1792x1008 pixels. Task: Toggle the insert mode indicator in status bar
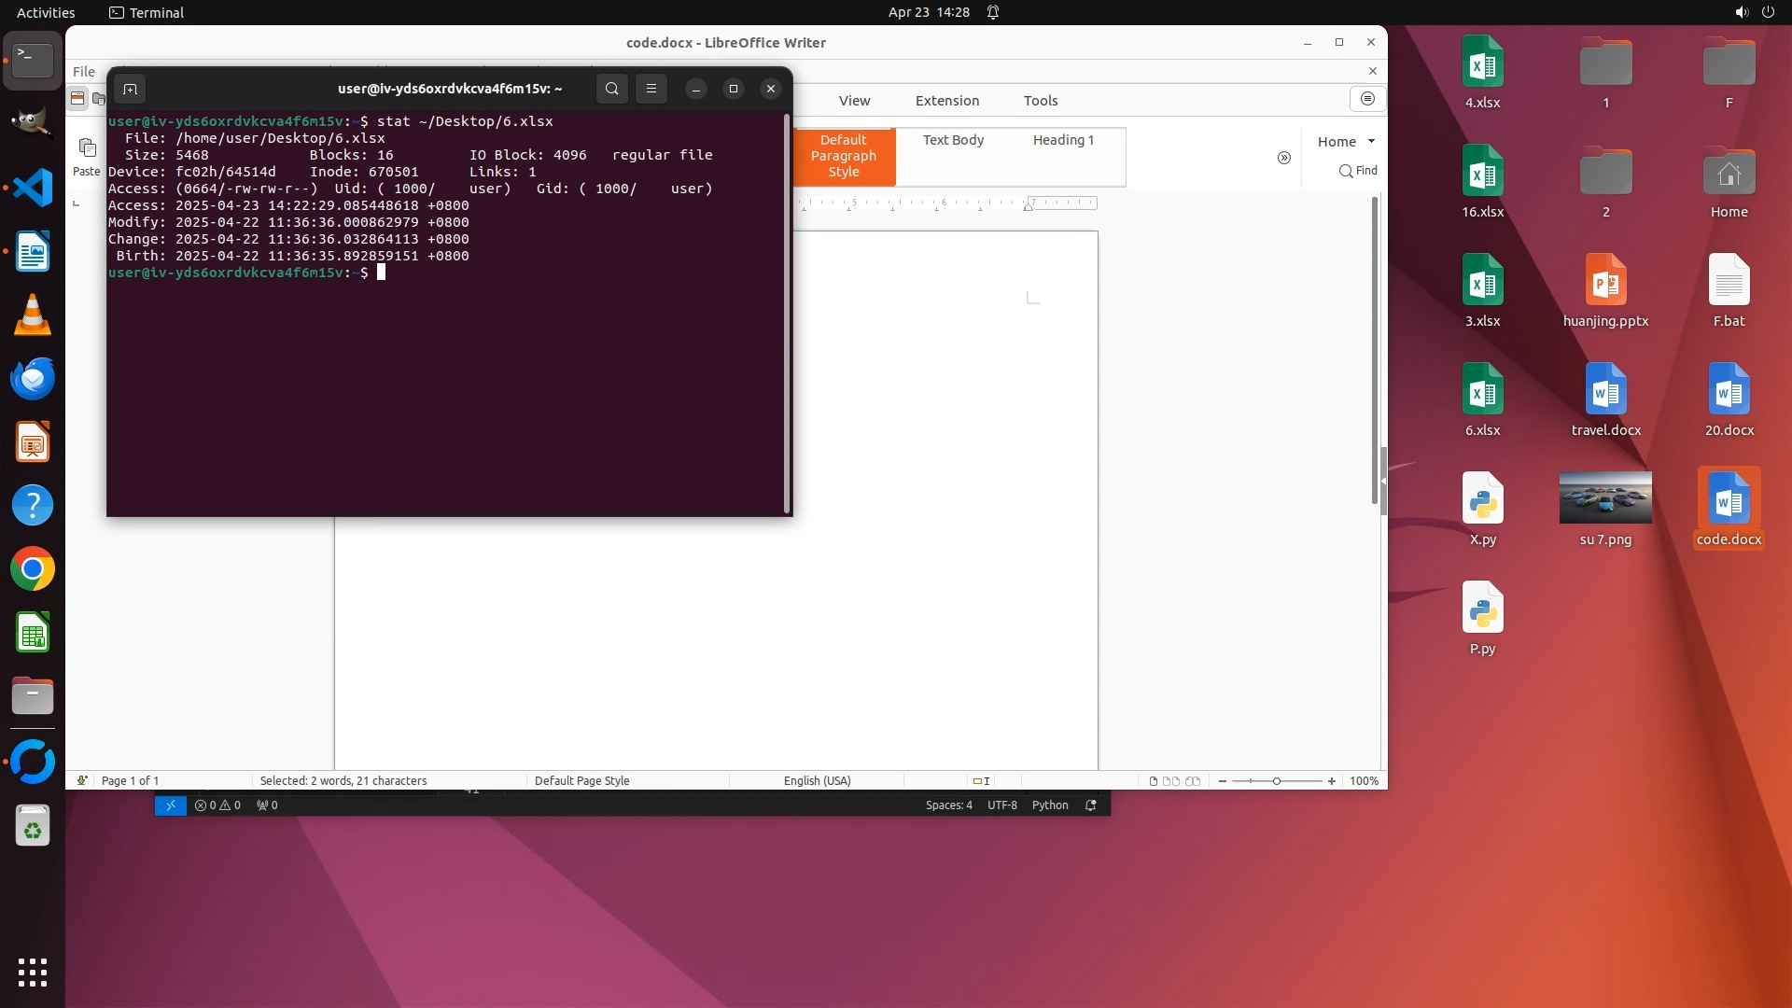click(x=981, y=781)
